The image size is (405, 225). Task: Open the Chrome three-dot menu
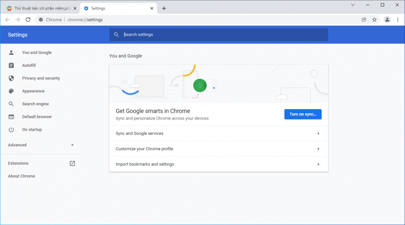tap(398, 20)
